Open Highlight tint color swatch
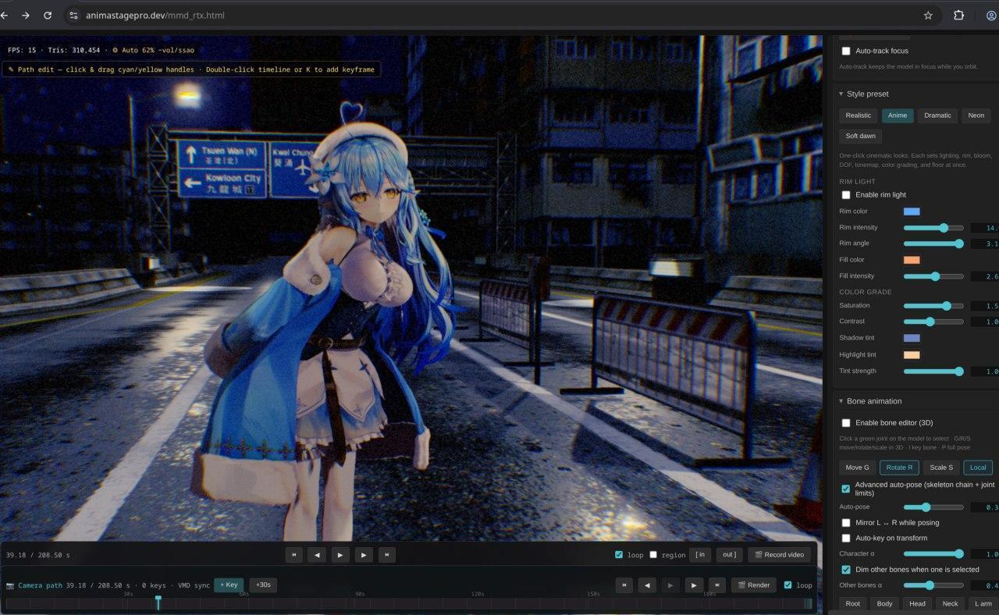999x615 pixels. coord(912,355)
